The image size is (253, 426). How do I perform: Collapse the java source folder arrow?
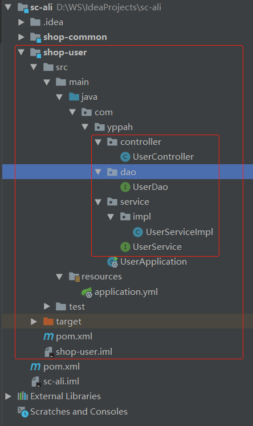[59, 97]
